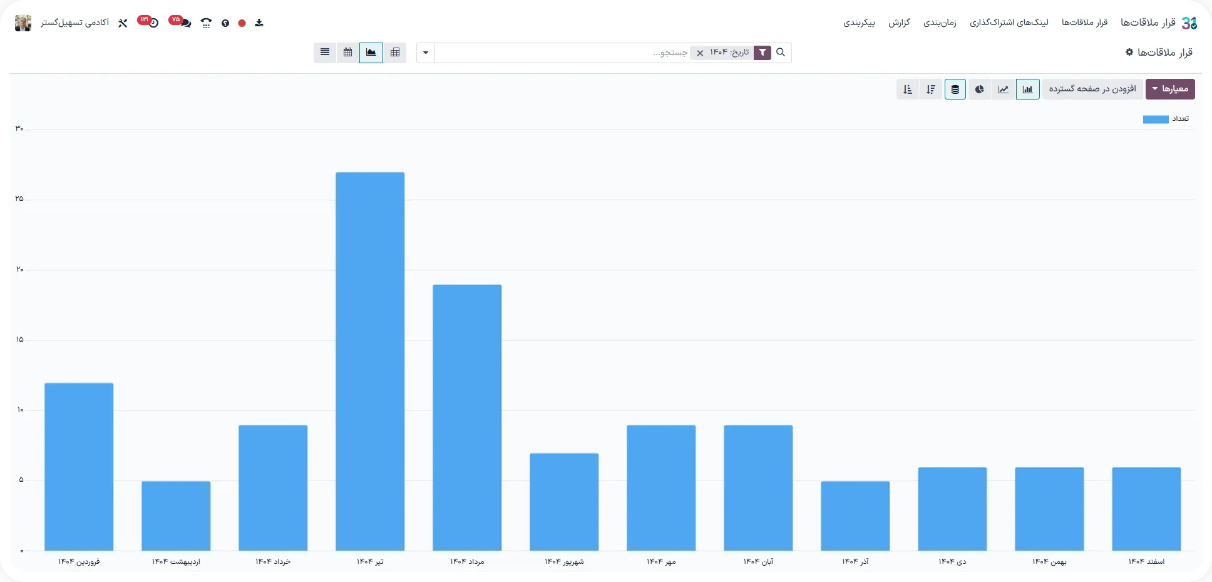Switch to pie chart mode
This screenshot has width=1212, height=582.
click(x=980, y=89)
